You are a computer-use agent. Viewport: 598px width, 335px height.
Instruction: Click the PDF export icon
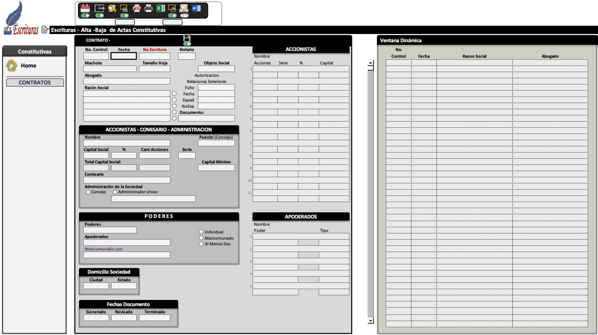137,8
